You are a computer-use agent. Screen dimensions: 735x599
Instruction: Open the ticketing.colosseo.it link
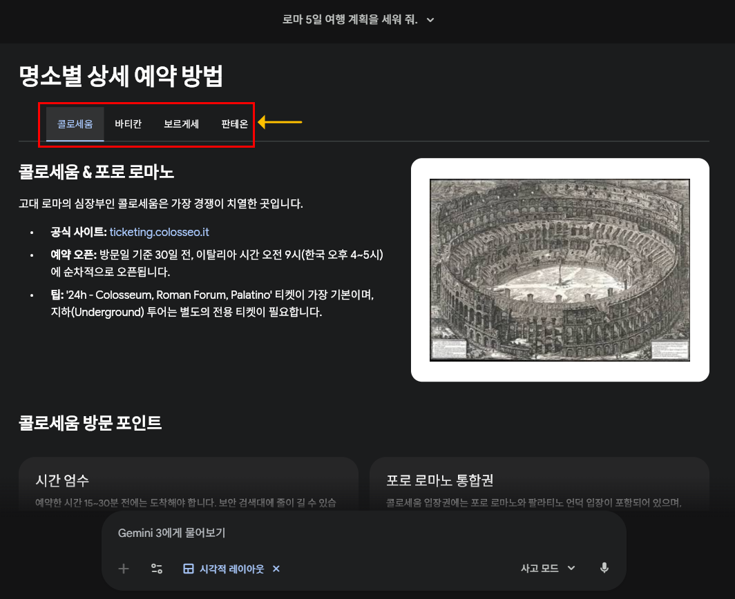[x=159, y=232]
